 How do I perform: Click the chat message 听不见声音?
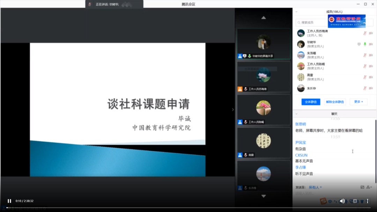coord(304,174)
